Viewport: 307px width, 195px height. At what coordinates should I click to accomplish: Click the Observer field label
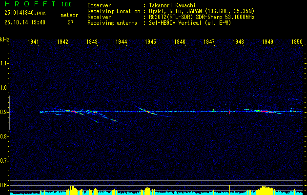tap(99, 5)
